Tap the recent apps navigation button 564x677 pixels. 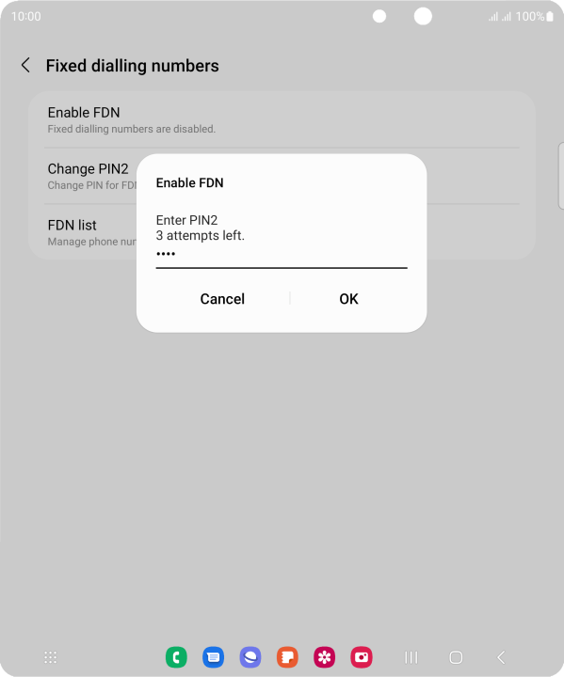pos(411,657)
